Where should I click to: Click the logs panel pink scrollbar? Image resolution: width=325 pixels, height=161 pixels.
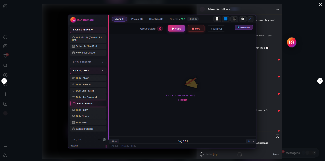click(106, 146)
